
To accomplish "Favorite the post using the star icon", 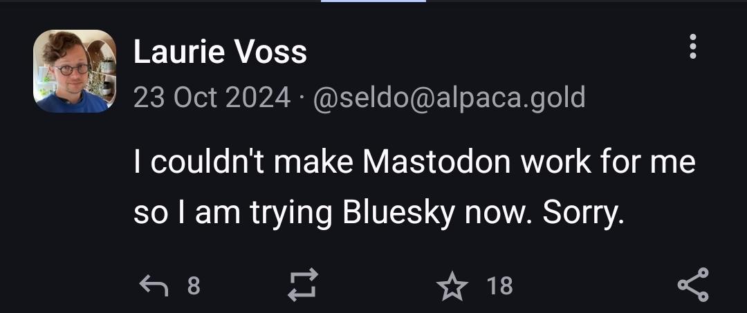I will pos(452,285).
